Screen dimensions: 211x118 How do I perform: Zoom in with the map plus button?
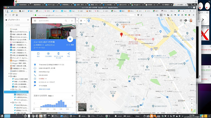coord(192,103)
